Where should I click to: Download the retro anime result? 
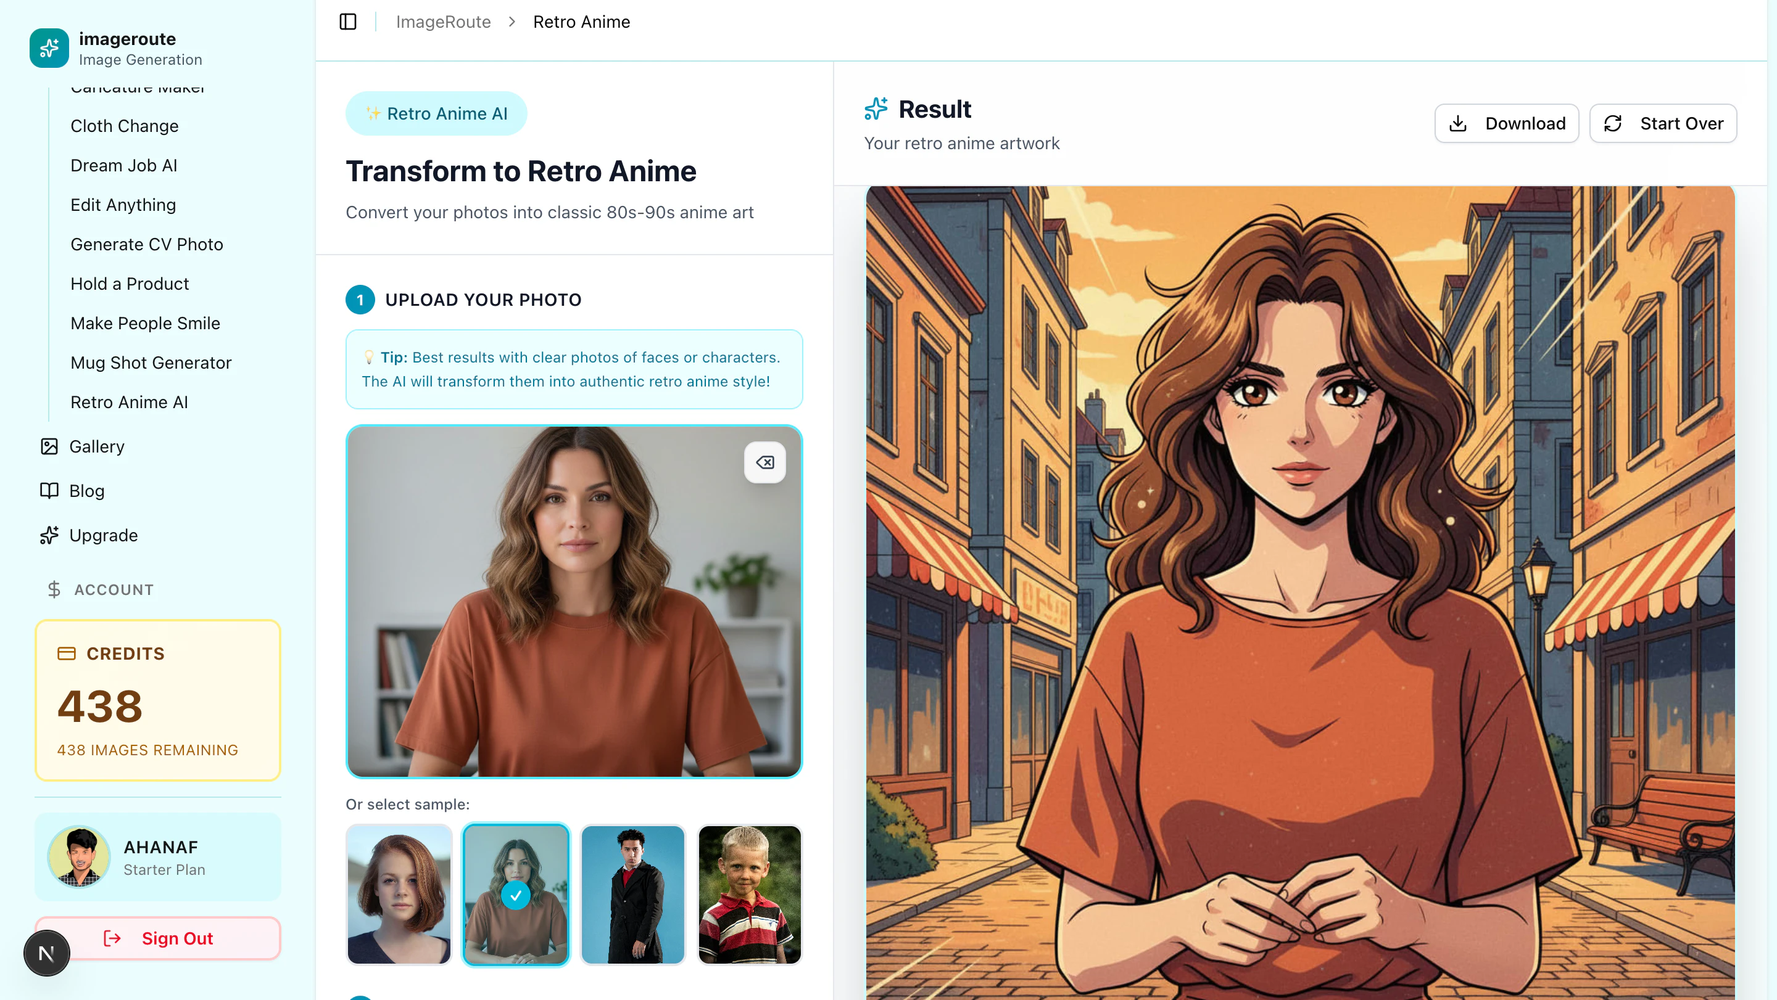[x=1506, y=123]
